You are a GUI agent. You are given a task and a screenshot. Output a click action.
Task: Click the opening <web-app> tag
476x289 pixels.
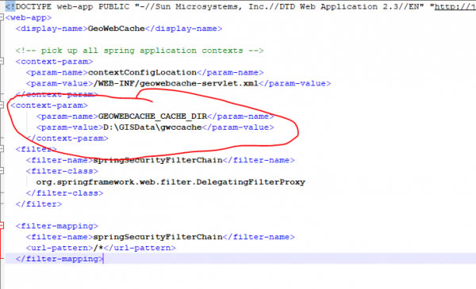coord(29,17)
